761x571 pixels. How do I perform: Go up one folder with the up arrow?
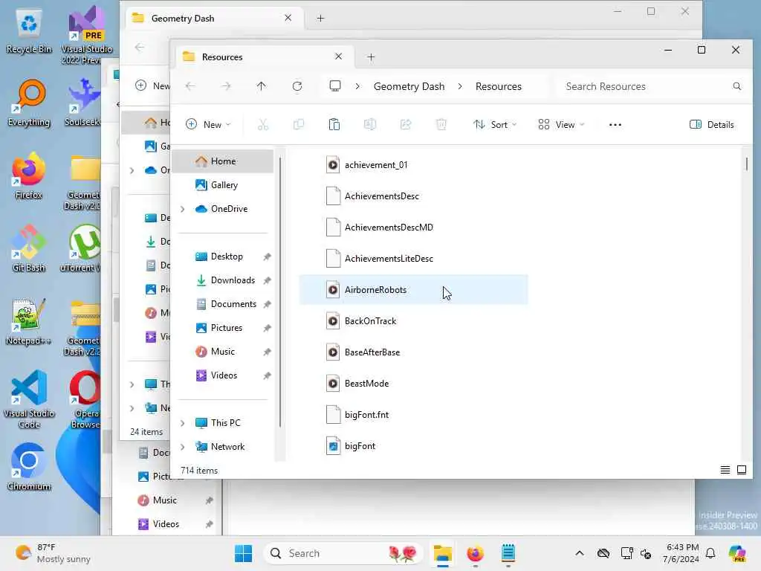point(261,86)
